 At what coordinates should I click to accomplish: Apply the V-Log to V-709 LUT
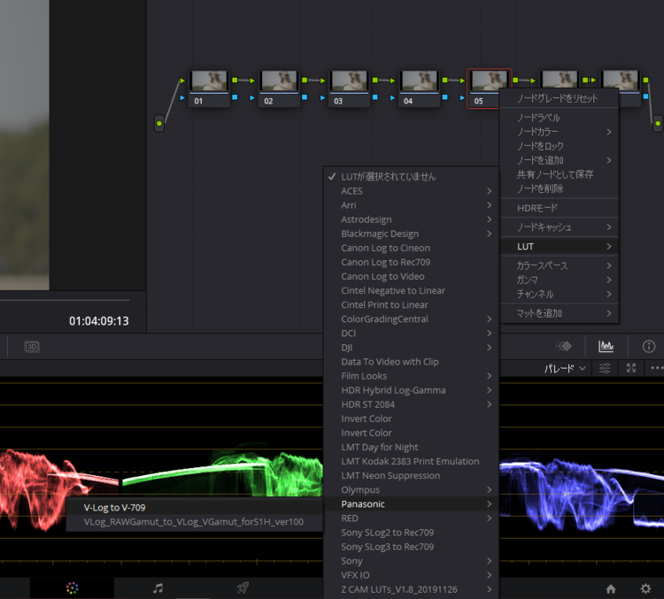tap(114, 508)
